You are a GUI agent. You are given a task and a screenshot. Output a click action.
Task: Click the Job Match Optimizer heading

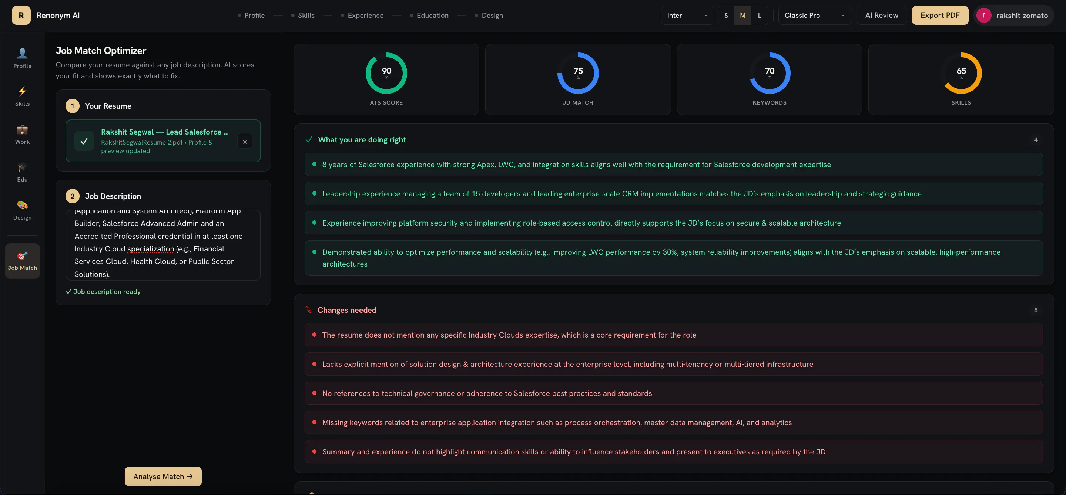coord(101,51)
